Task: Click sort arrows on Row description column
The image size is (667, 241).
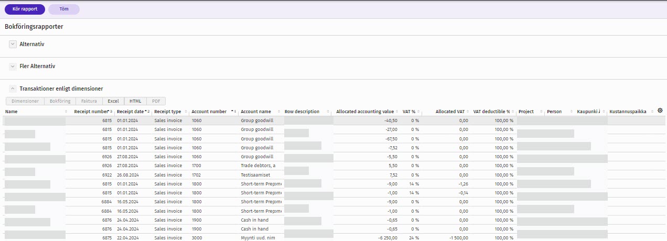Action: (328, 112)
